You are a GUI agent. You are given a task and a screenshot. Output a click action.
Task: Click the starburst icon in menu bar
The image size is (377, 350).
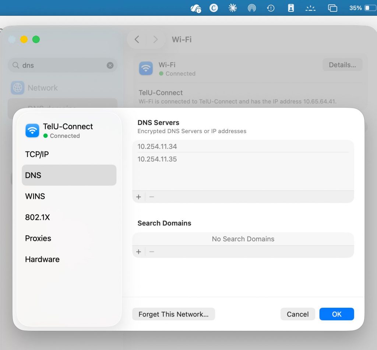(x=233, y=8)
